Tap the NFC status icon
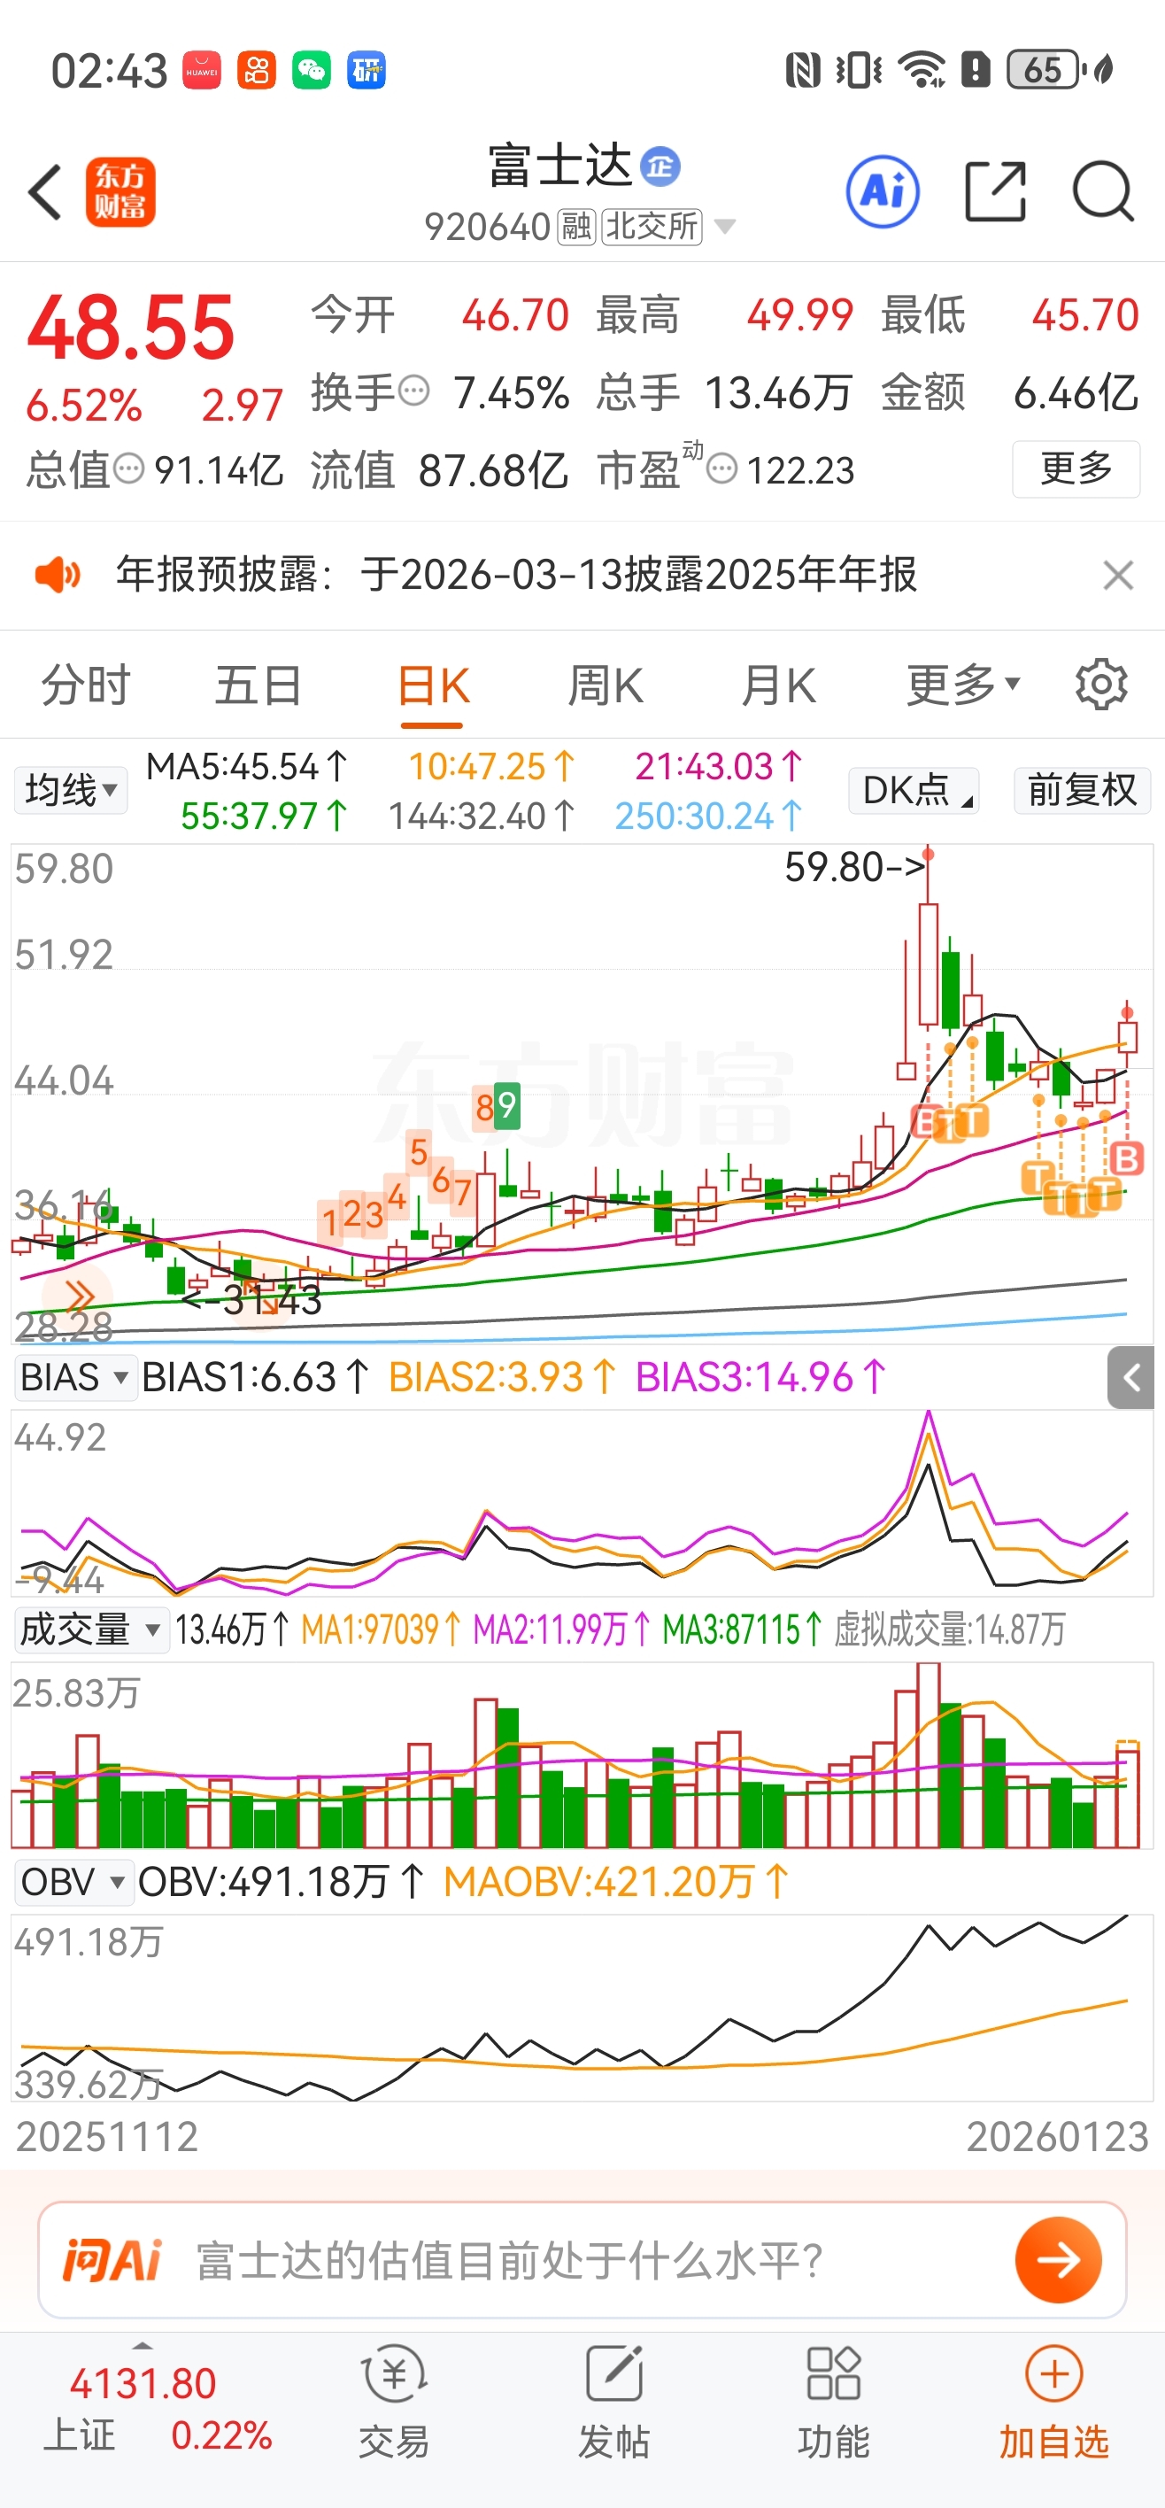Screen dimensions: 1165x2508 pos(803,70)
